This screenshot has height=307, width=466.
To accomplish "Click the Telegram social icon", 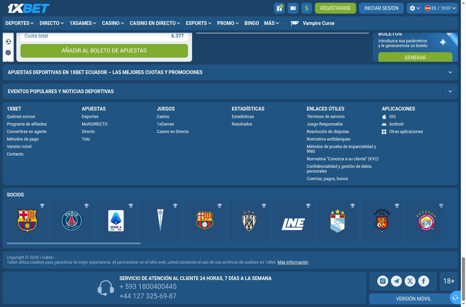I will pyautogui.click(x=396, y=281).
